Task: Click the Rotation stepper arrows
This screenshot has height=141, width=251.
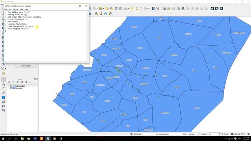Action: pos(220,134)
